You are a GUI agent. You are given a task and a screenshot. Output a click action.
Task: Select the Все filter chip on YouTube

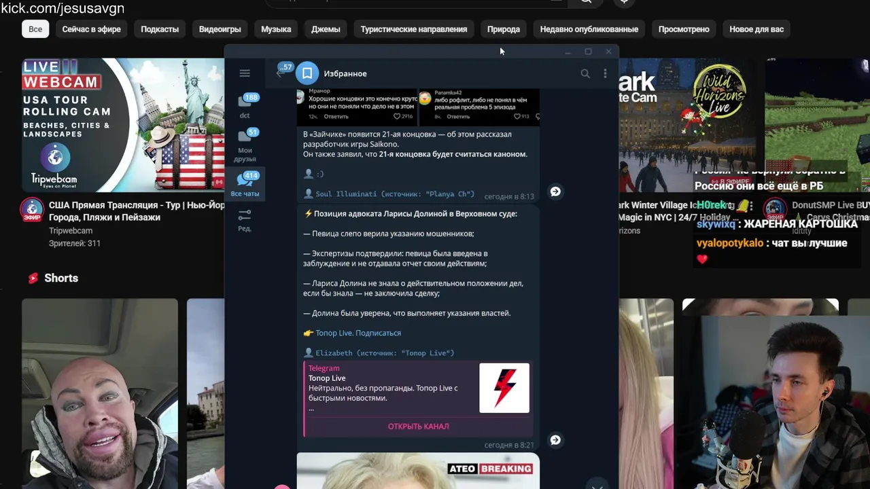tap(35, 29)
